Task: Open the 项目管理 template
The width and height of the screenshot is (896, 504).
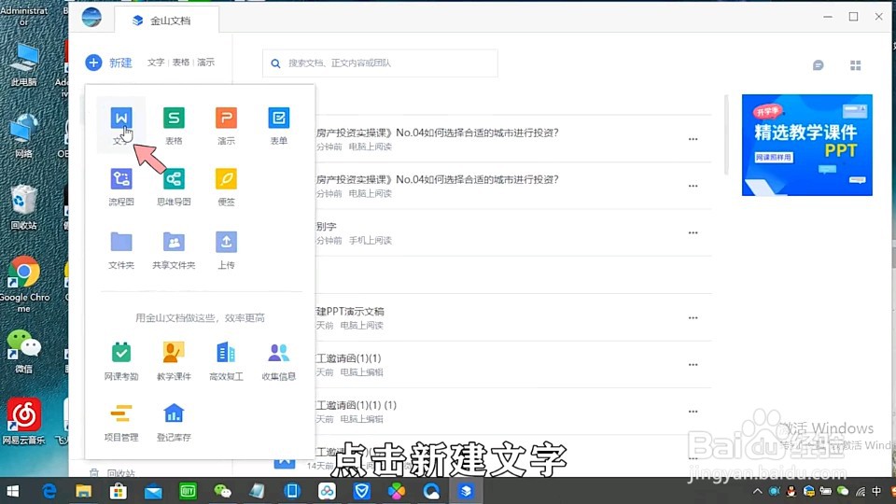Action: pos(121,422)
